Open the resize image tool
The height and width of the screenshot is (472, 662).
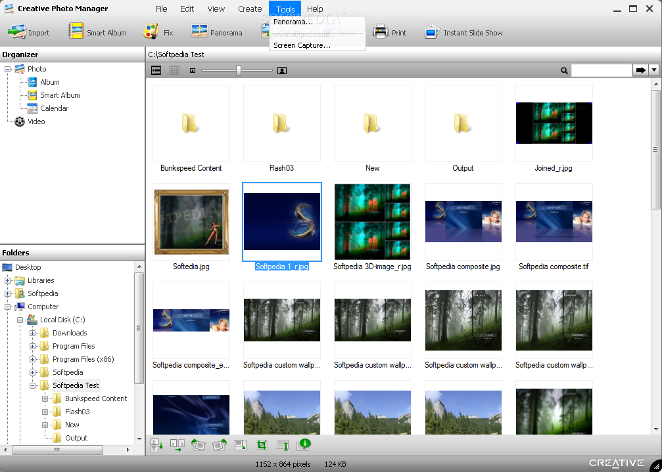(241, 444)
